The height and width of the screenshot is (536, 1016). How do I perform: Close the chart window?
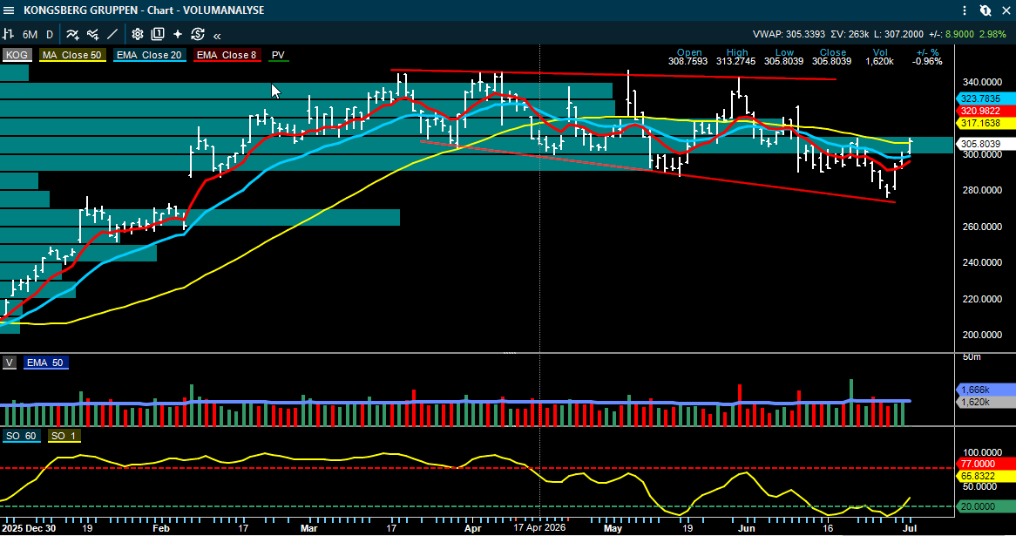(x=1006, y=10)
